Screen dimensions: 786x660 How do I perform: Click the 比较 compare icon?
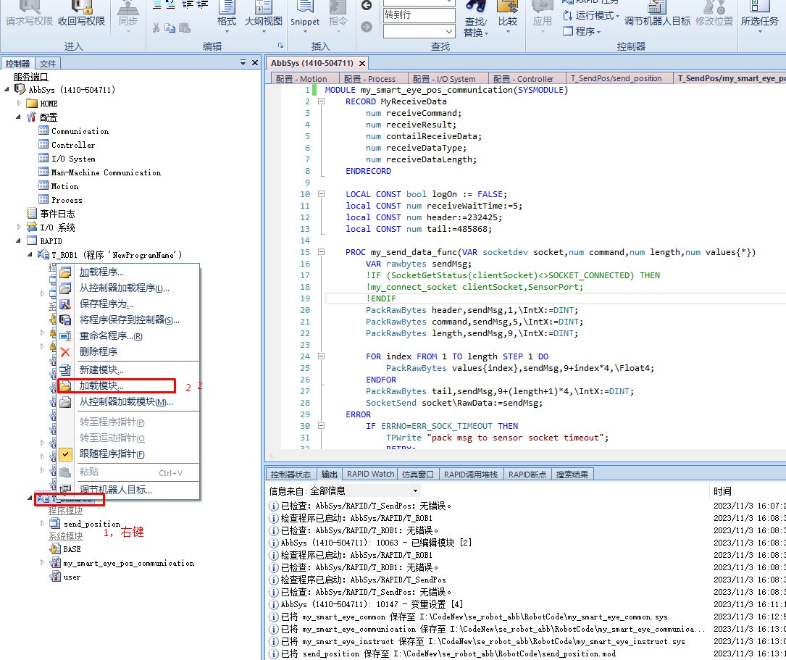pos(508,7)
